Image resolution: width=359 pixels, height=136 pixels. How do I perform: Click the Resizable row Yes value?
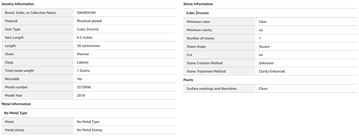80,79
